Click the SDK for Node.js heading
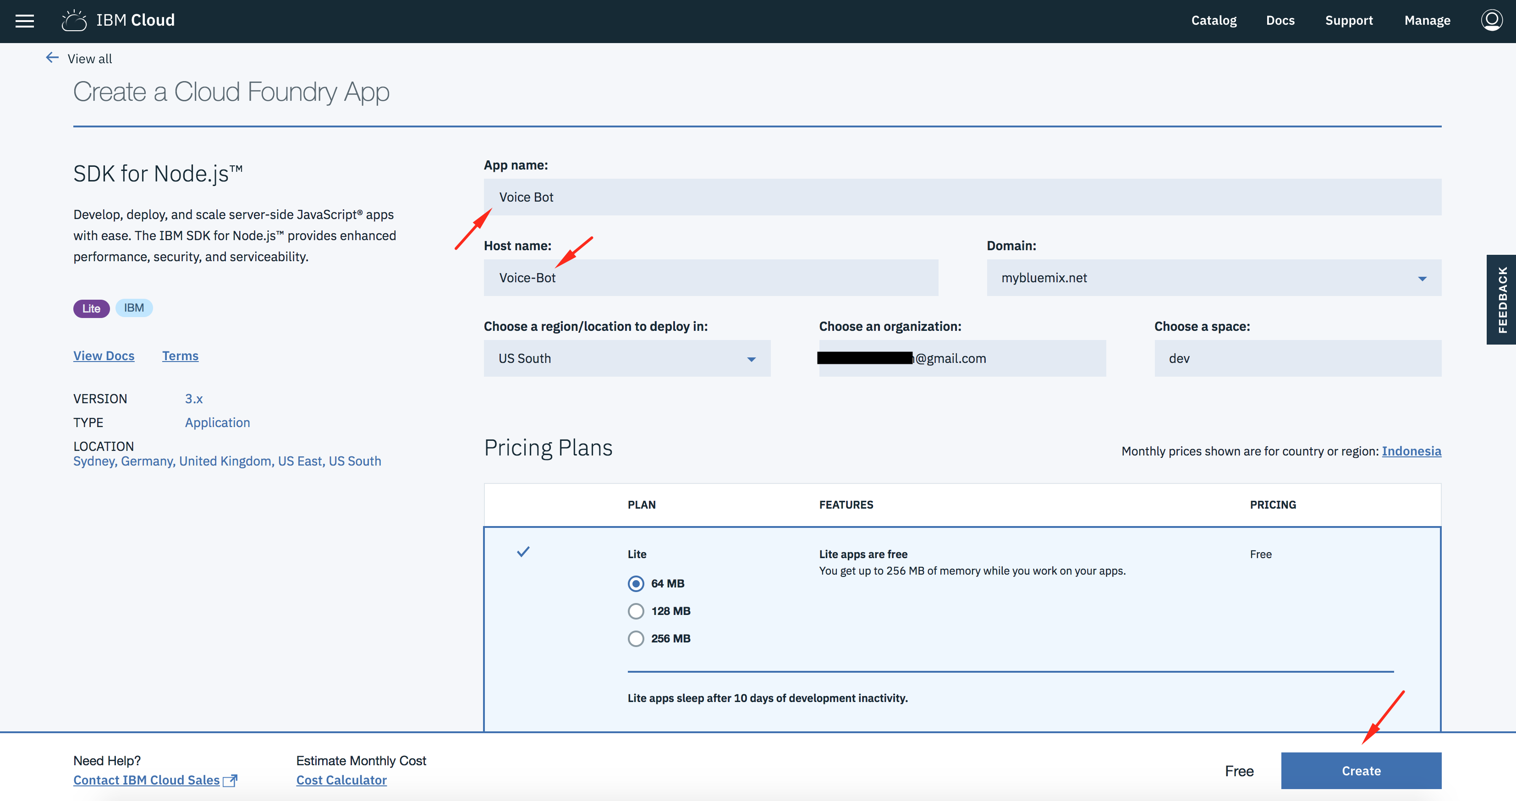Viewport: 1516px width, 801px height. pyautogui.click(x=158, y=174)
